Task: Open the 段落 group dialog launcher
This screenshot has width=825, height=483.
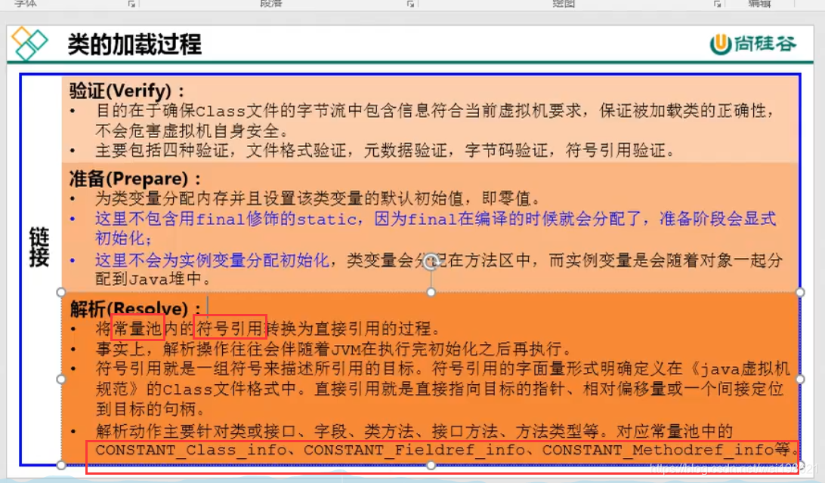Action: coord(410,4)
